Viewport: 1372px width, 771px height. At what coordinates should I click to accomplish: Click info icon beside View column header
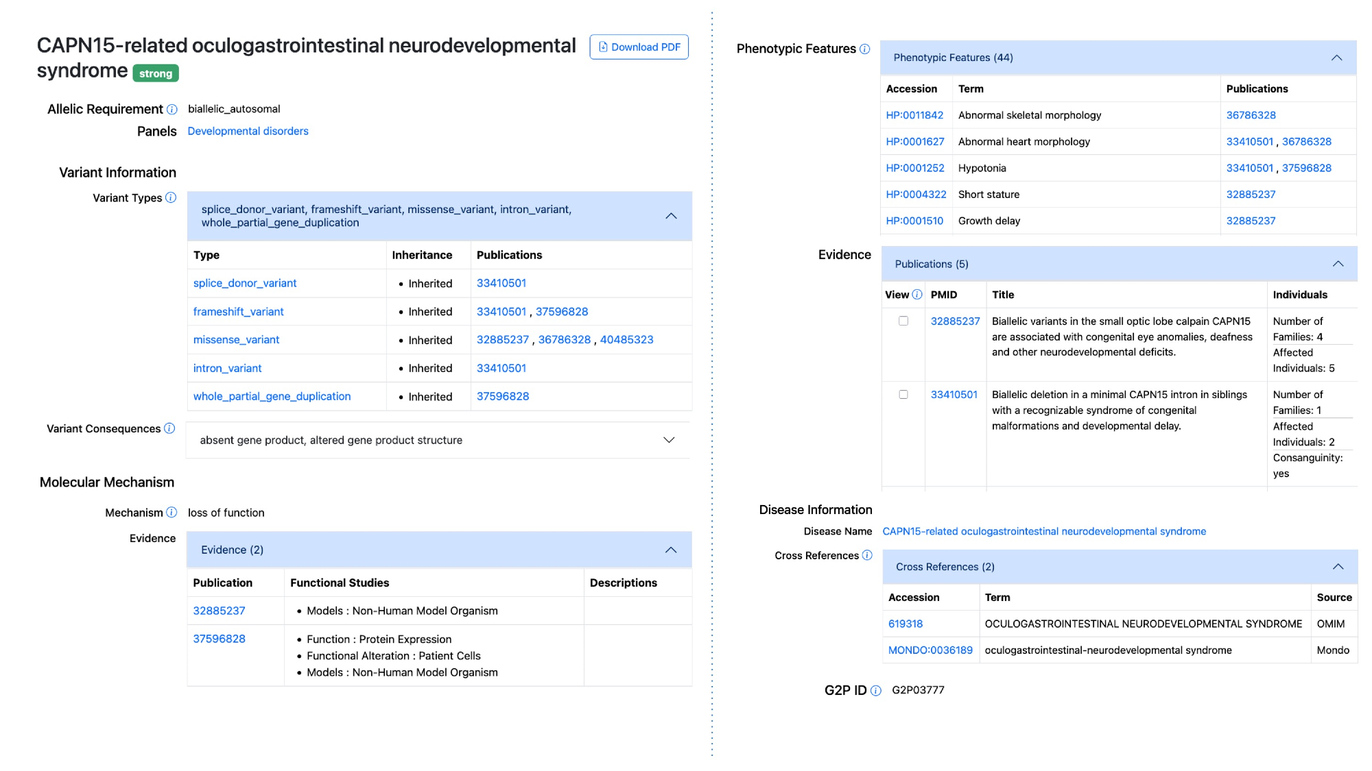[x=917, y=295]
